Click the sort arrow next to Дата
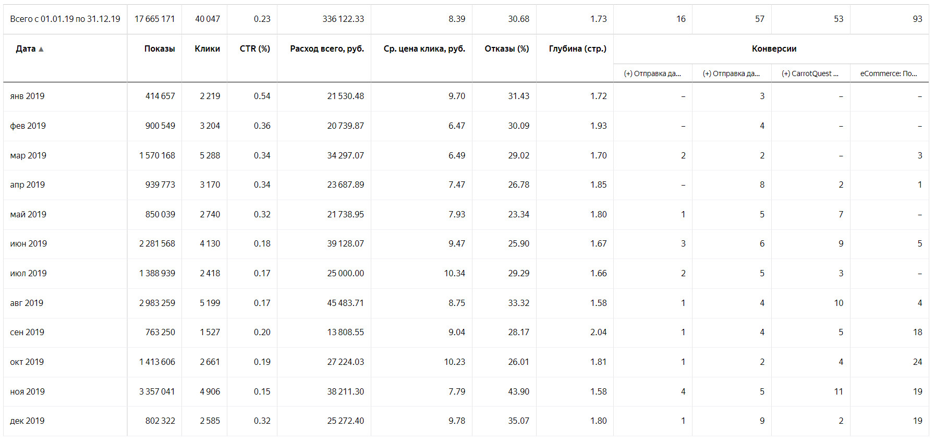 41,49
